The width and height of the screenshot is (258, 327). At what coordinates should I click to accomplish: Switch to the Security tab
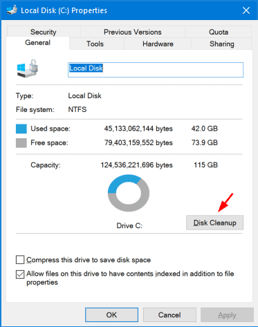[x=44, y=32]
